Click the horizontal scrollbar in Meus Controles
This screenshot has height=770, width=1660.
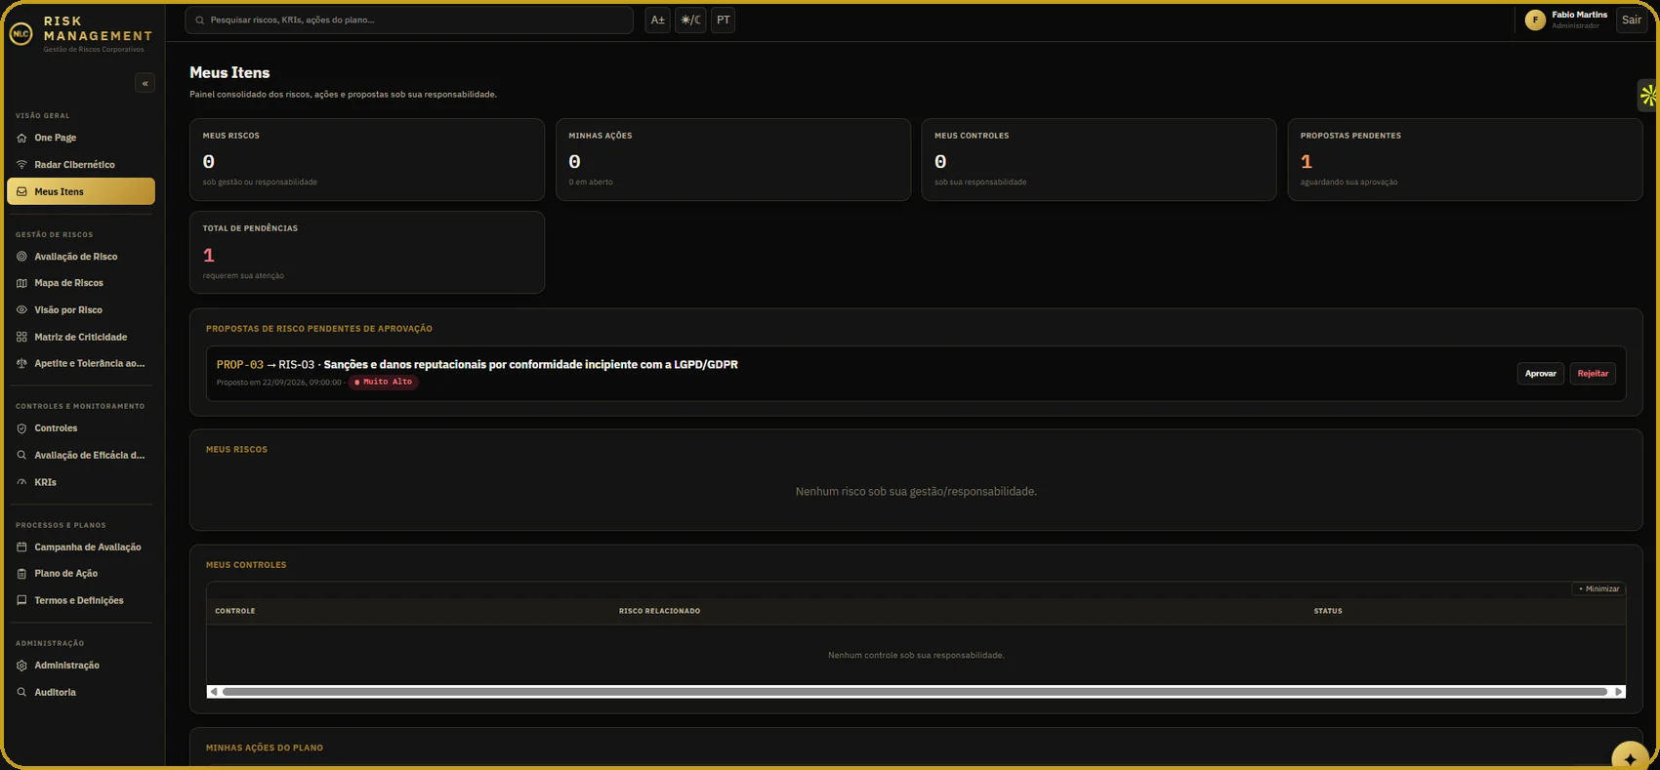tap(915, 692)
